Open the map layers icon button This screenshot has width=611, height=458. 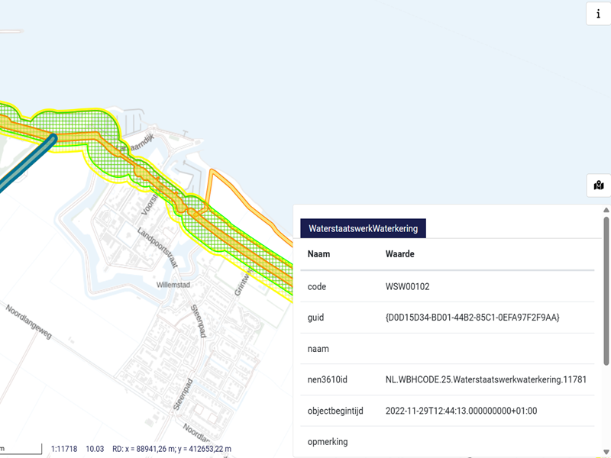tap(598, 185)
